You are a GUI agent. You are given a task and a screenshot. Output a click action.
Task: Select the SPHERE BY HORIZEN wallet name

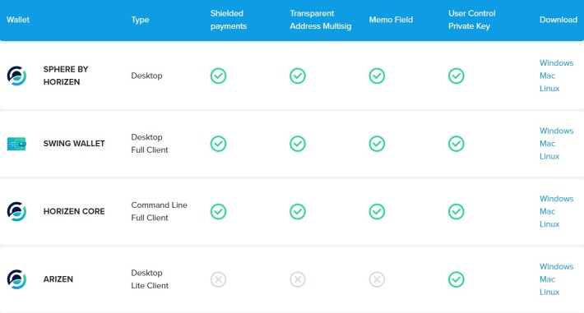[66, 76]
